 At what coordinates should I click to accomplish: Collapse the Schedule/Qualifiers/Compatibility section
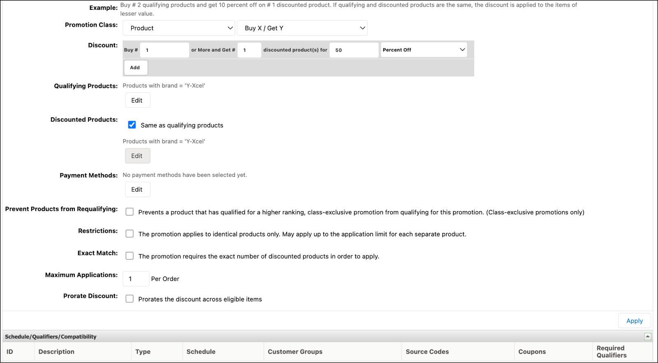tap(648, 336)
